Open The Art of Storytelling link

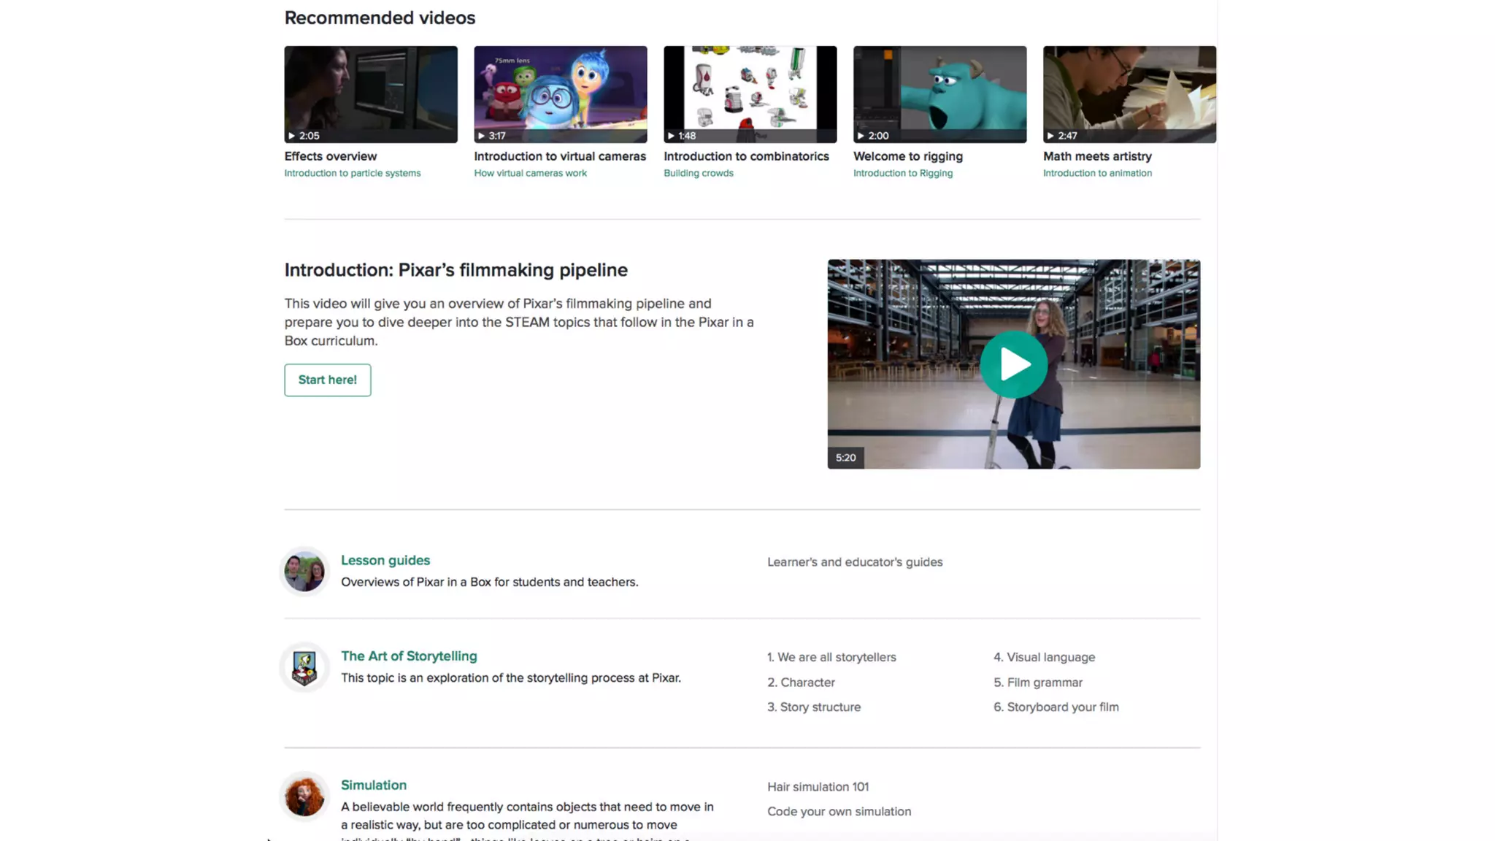tap(409, 656)
